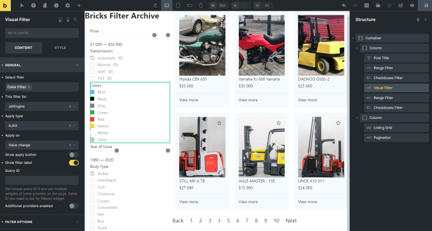Click the Bricks logo icon

click(5, 6)
